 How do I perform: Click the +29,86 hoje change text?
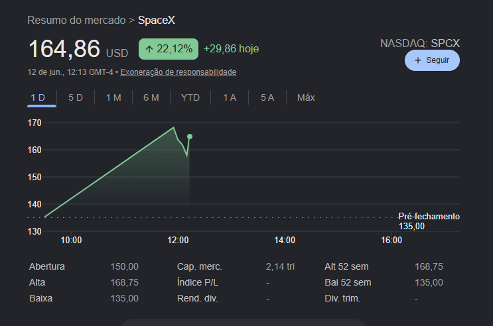click(232, 48)
